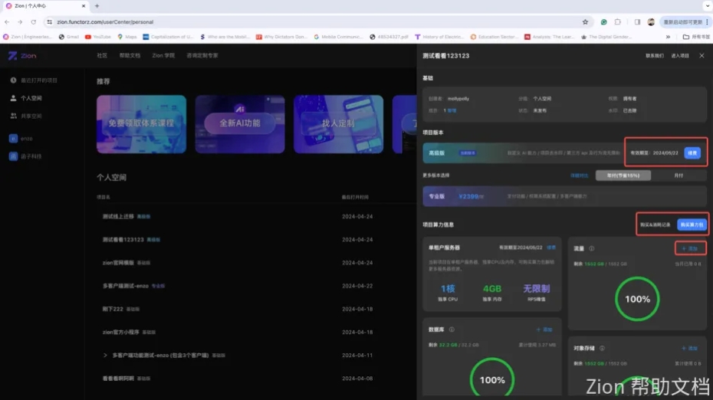Open a new browser tab
This screenshot has height=400, width=713.
click(97, 6)
